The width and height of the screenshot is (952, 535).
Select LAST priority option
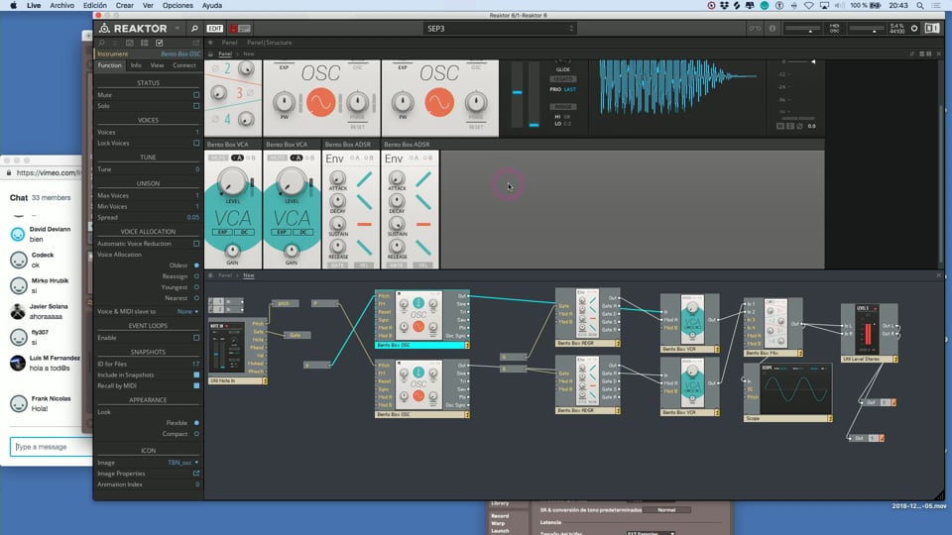(570, 89)
